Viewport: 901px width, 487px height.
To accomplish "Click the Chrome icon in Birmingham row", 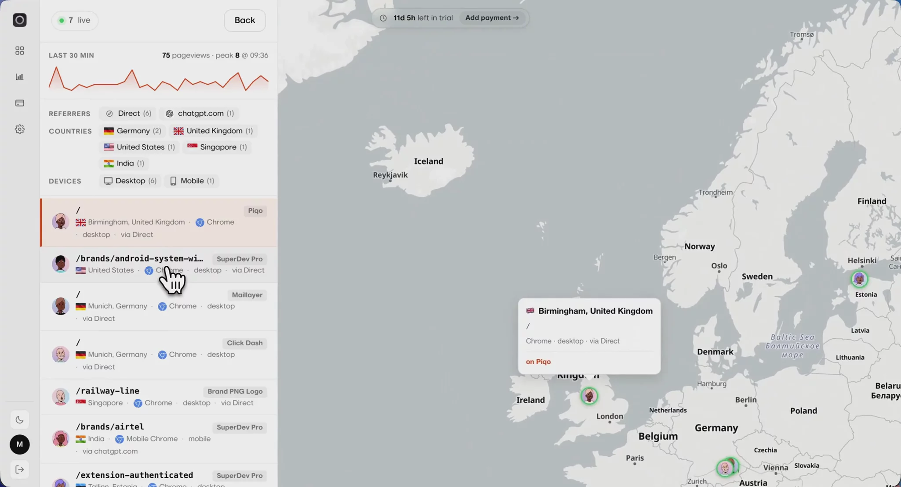I will pyautogui.click(x=200, y=222).
